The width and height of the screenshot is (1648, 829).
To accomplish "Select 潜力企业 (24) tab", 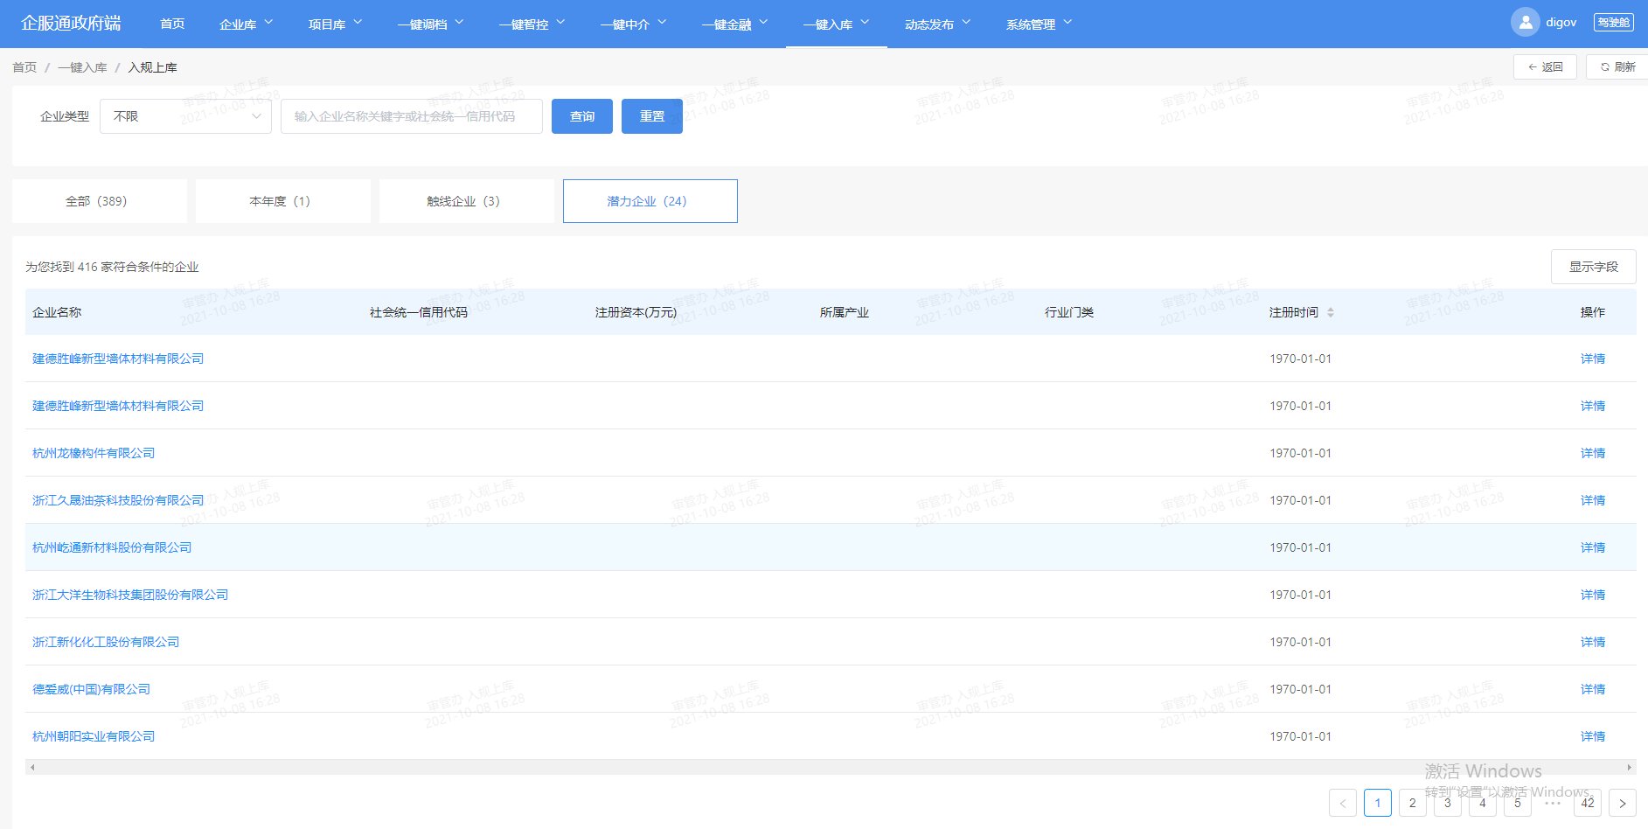I will pos(650,201).
